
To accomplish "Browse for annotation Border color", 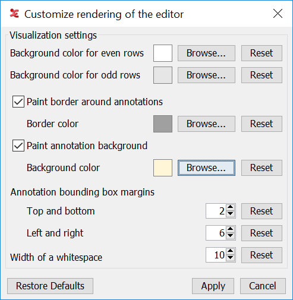I will [206, 124].
